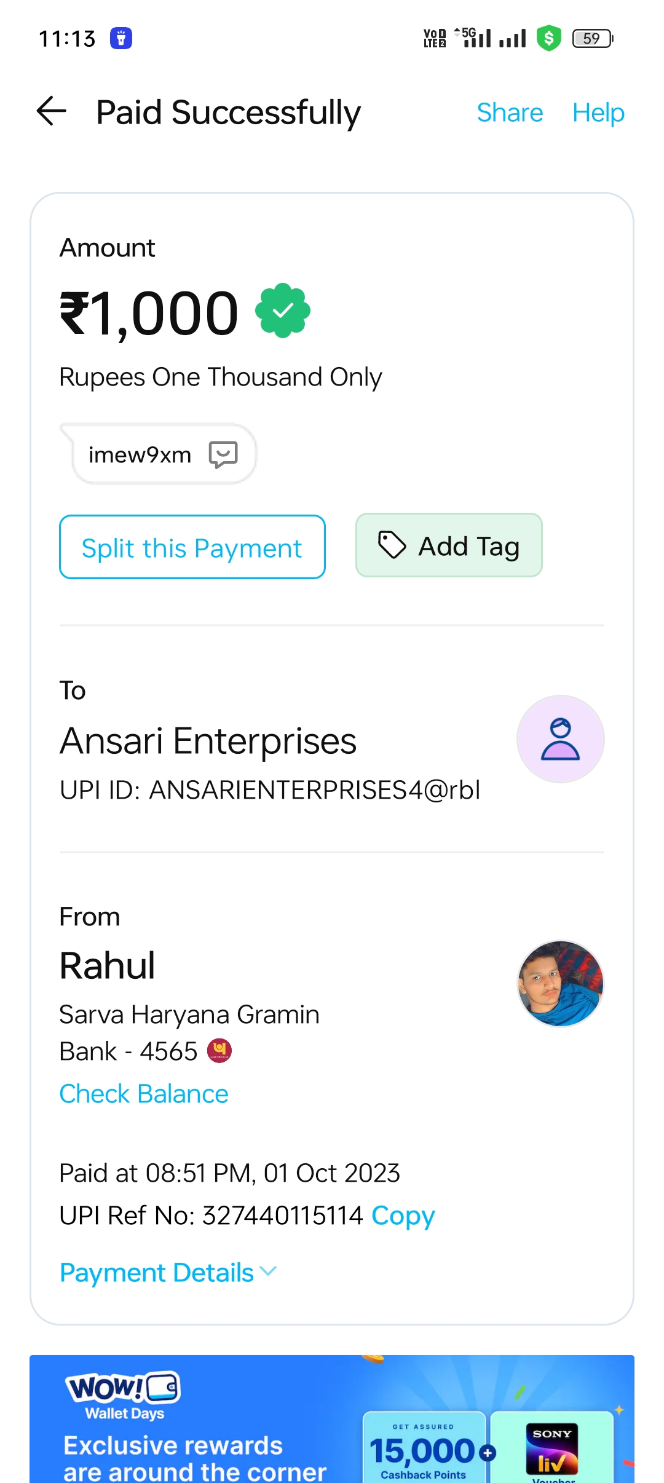Screen dimensions: 664x1483
Task: Tap the battery indicator in the status bar
Action: pyautogui.click(x=592, y=38)
